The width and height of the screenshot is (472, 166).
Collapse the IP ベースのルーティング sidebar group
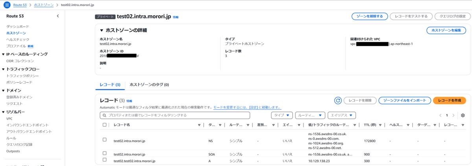click(3, 54)
